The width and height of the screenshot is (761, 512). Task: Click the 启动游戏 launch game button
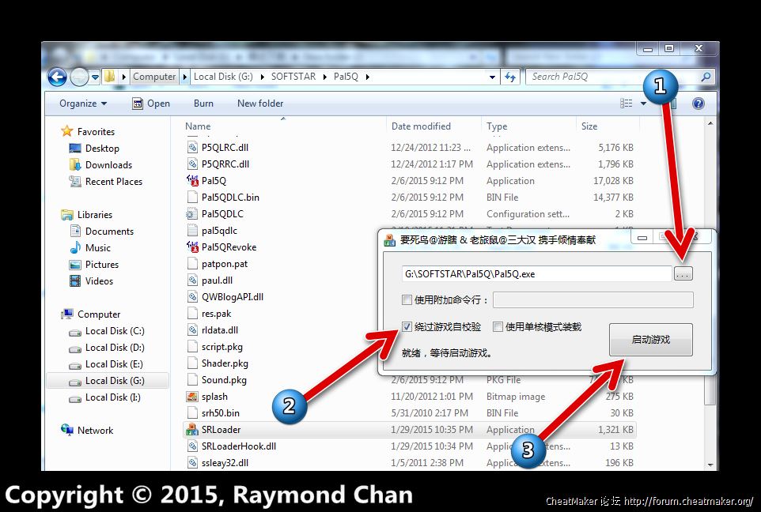[650, 340]
